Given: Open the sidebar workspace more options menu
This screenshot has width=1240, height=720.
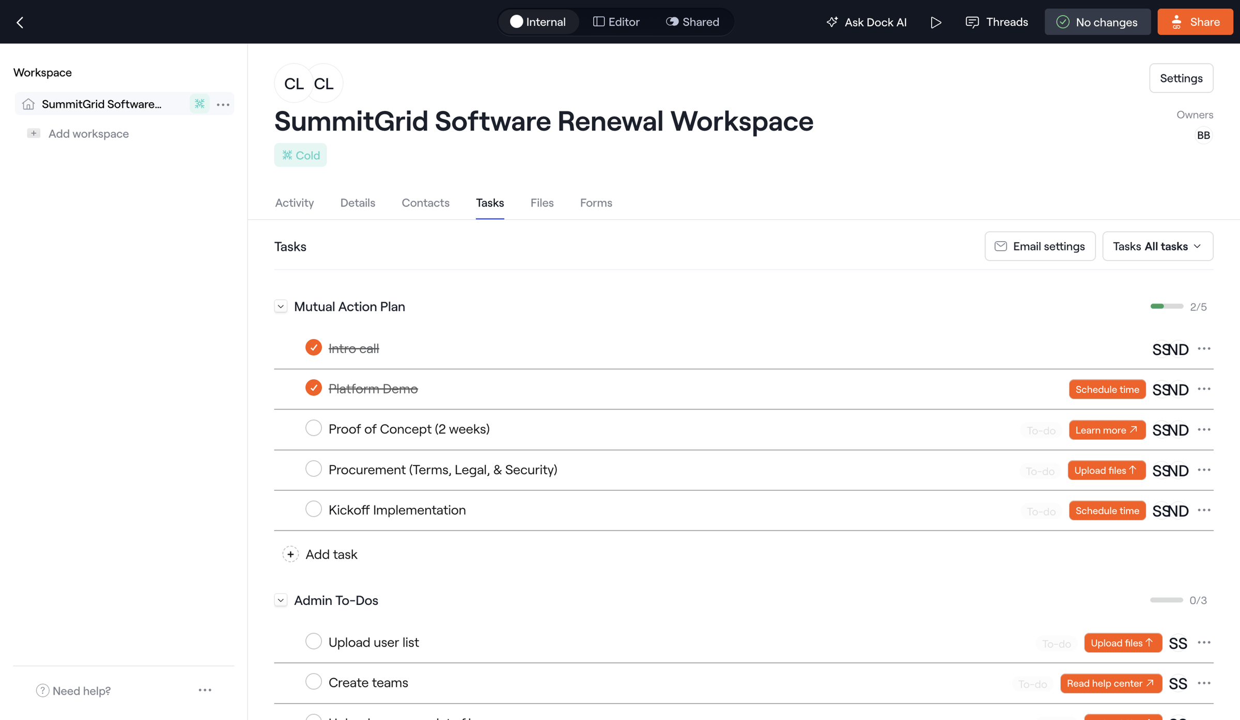Looking at the screenshot, I should point(223,104).
